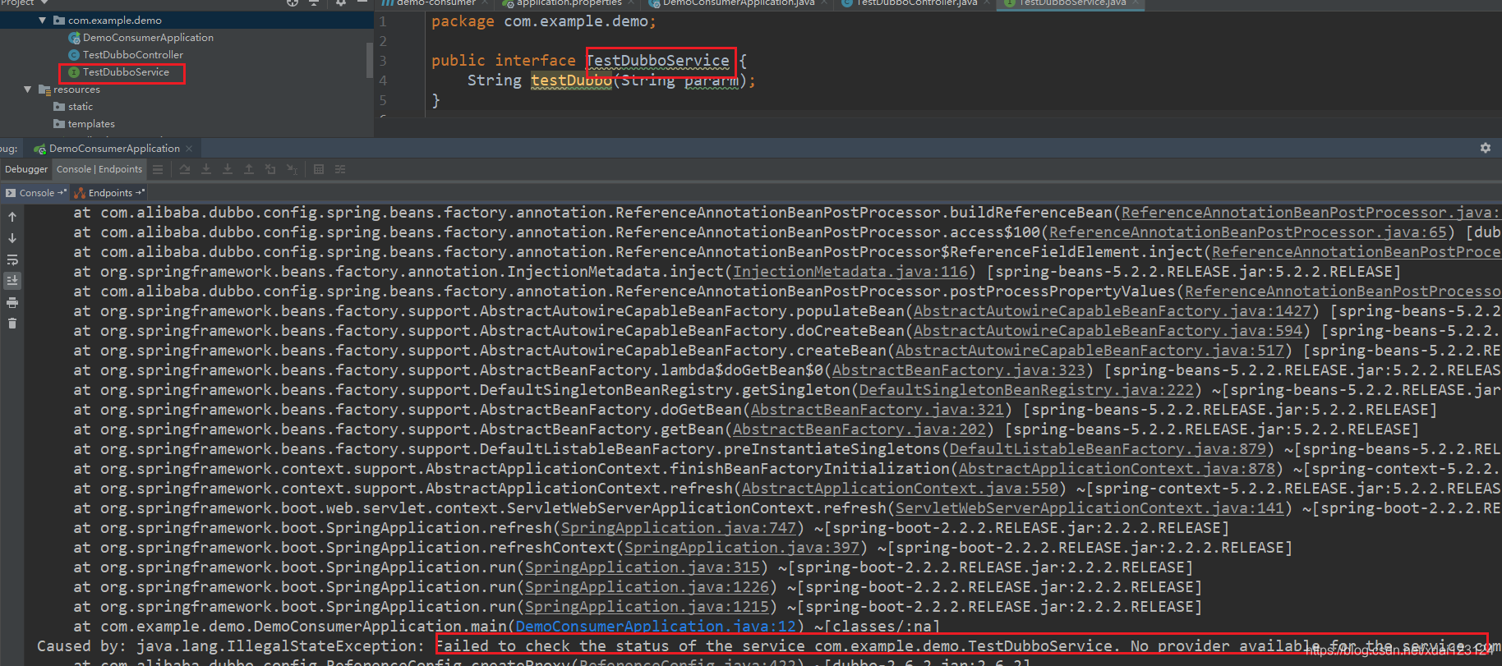Toggle scroll to end of console
The image size is (1502, 666).
(x=12, y=281)
